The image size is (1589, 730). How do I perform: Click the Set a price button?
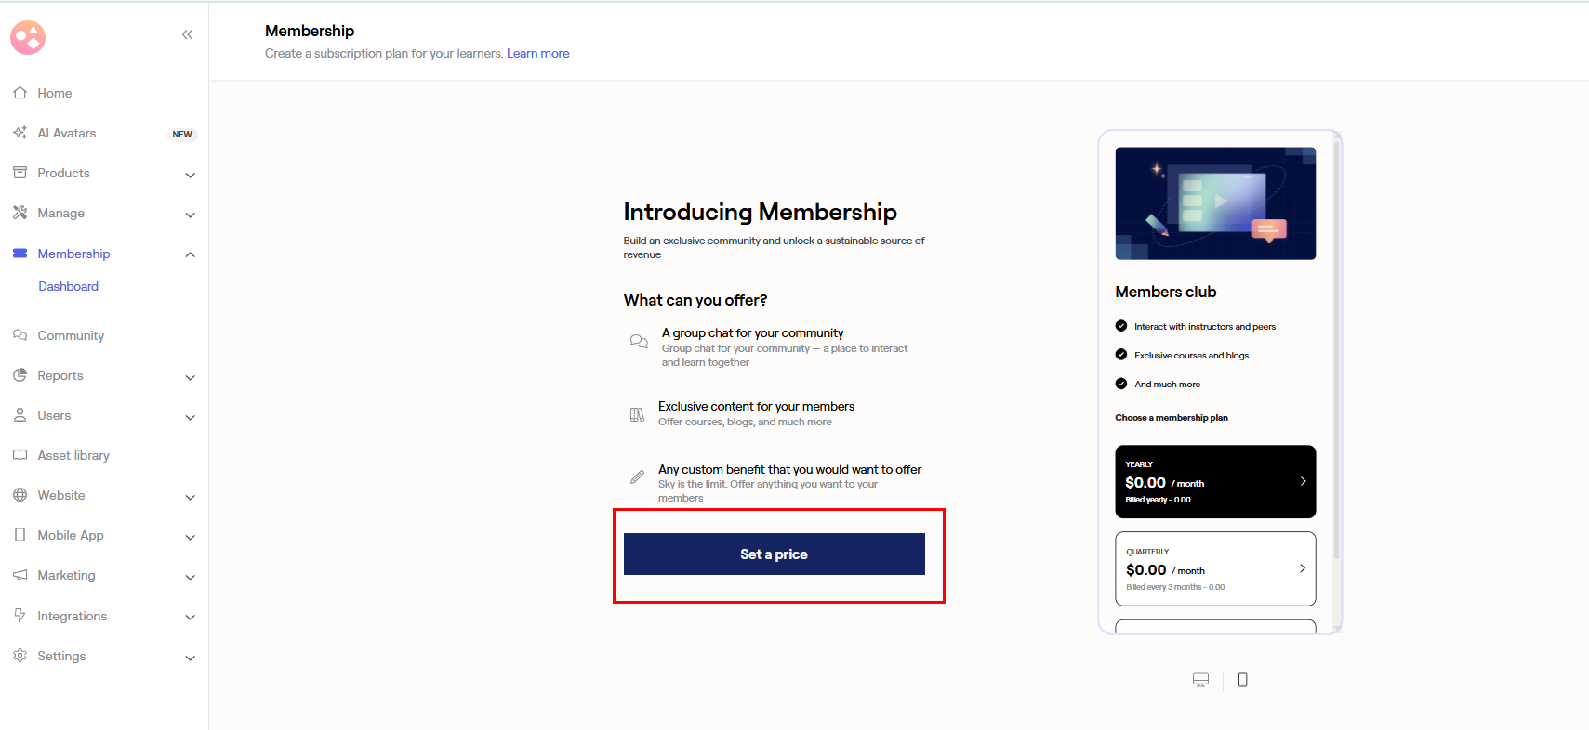[x=775, y=554]
